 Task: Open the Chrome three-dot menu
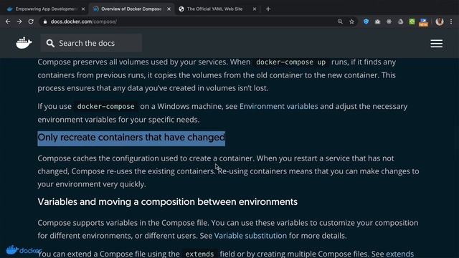point(451,21)
